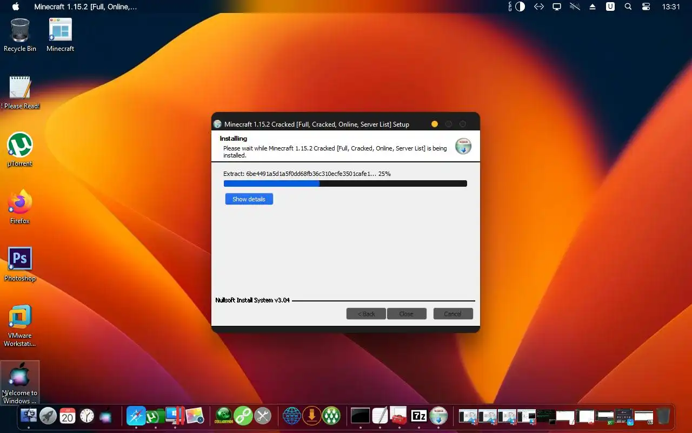Screen dimensions: 692x433
Task: Open the Trash can in the dock
Action: tap(663, 416)
